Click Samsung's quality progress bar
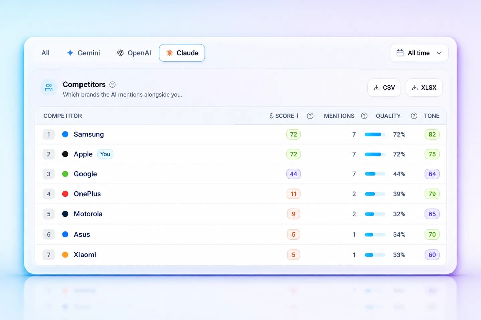This screenshot has height=320, width=481. [375, 134]
